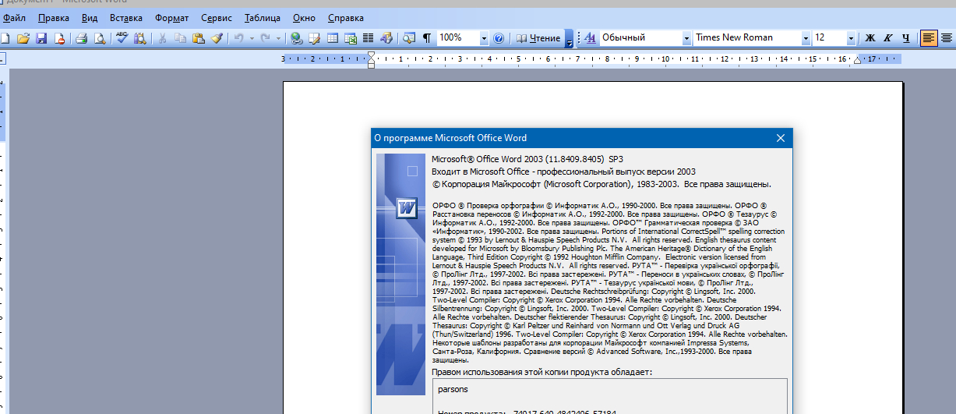Open the Research binoculars icon

[140, 37]
